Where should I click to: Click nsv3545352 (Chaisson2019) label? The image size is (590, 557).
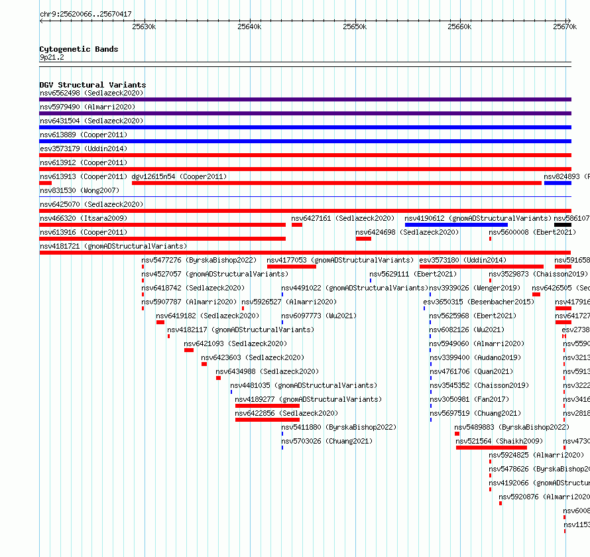coord(479,385)
